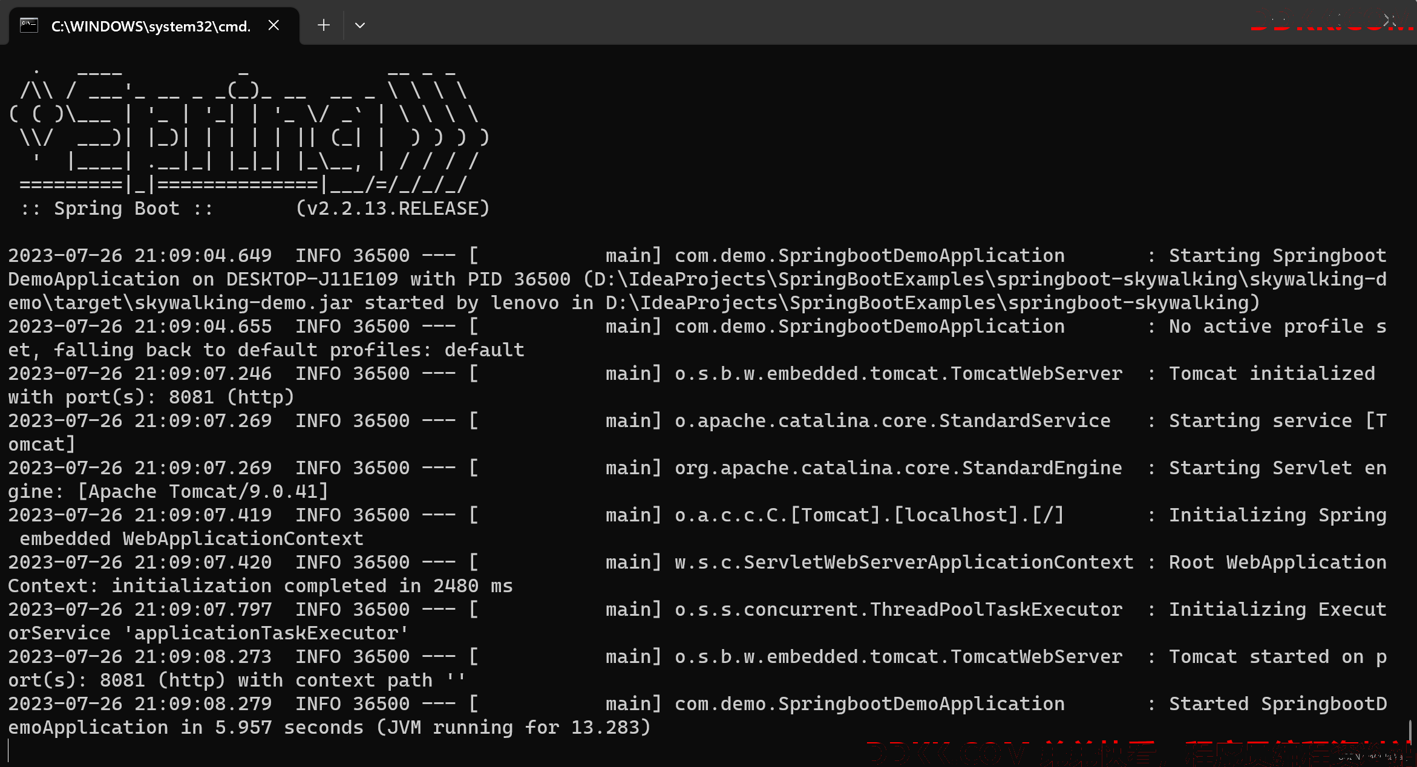Screen dimensions: 1417x767
Task: Click the [Apache Tomcat/9.0.41] text
Action: click(x=203, y=492)
